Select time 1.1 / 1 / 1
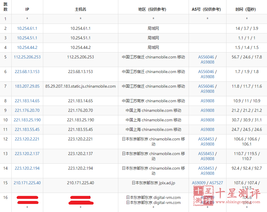Screen dimensions: 267x212 [x=246, y=38]
